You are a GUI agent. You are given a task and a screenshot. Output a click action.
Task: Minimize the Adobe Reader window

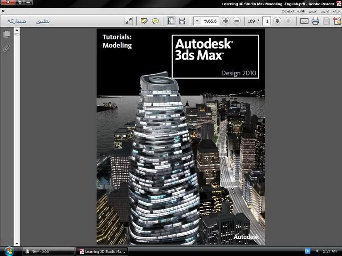click(x=28, y=2)
